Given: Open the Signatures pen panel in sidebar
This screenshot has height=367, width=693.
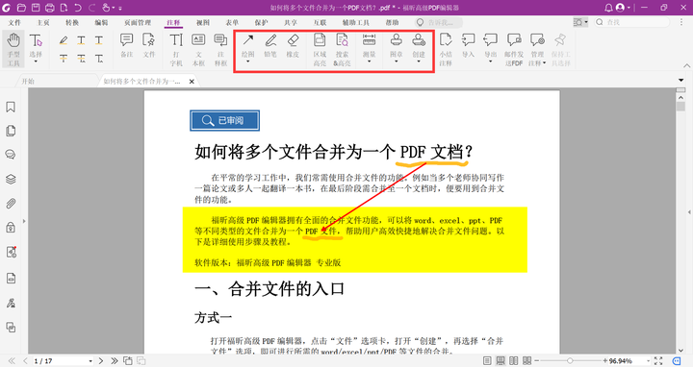Looking at the screenshot, I should [11, 303].
